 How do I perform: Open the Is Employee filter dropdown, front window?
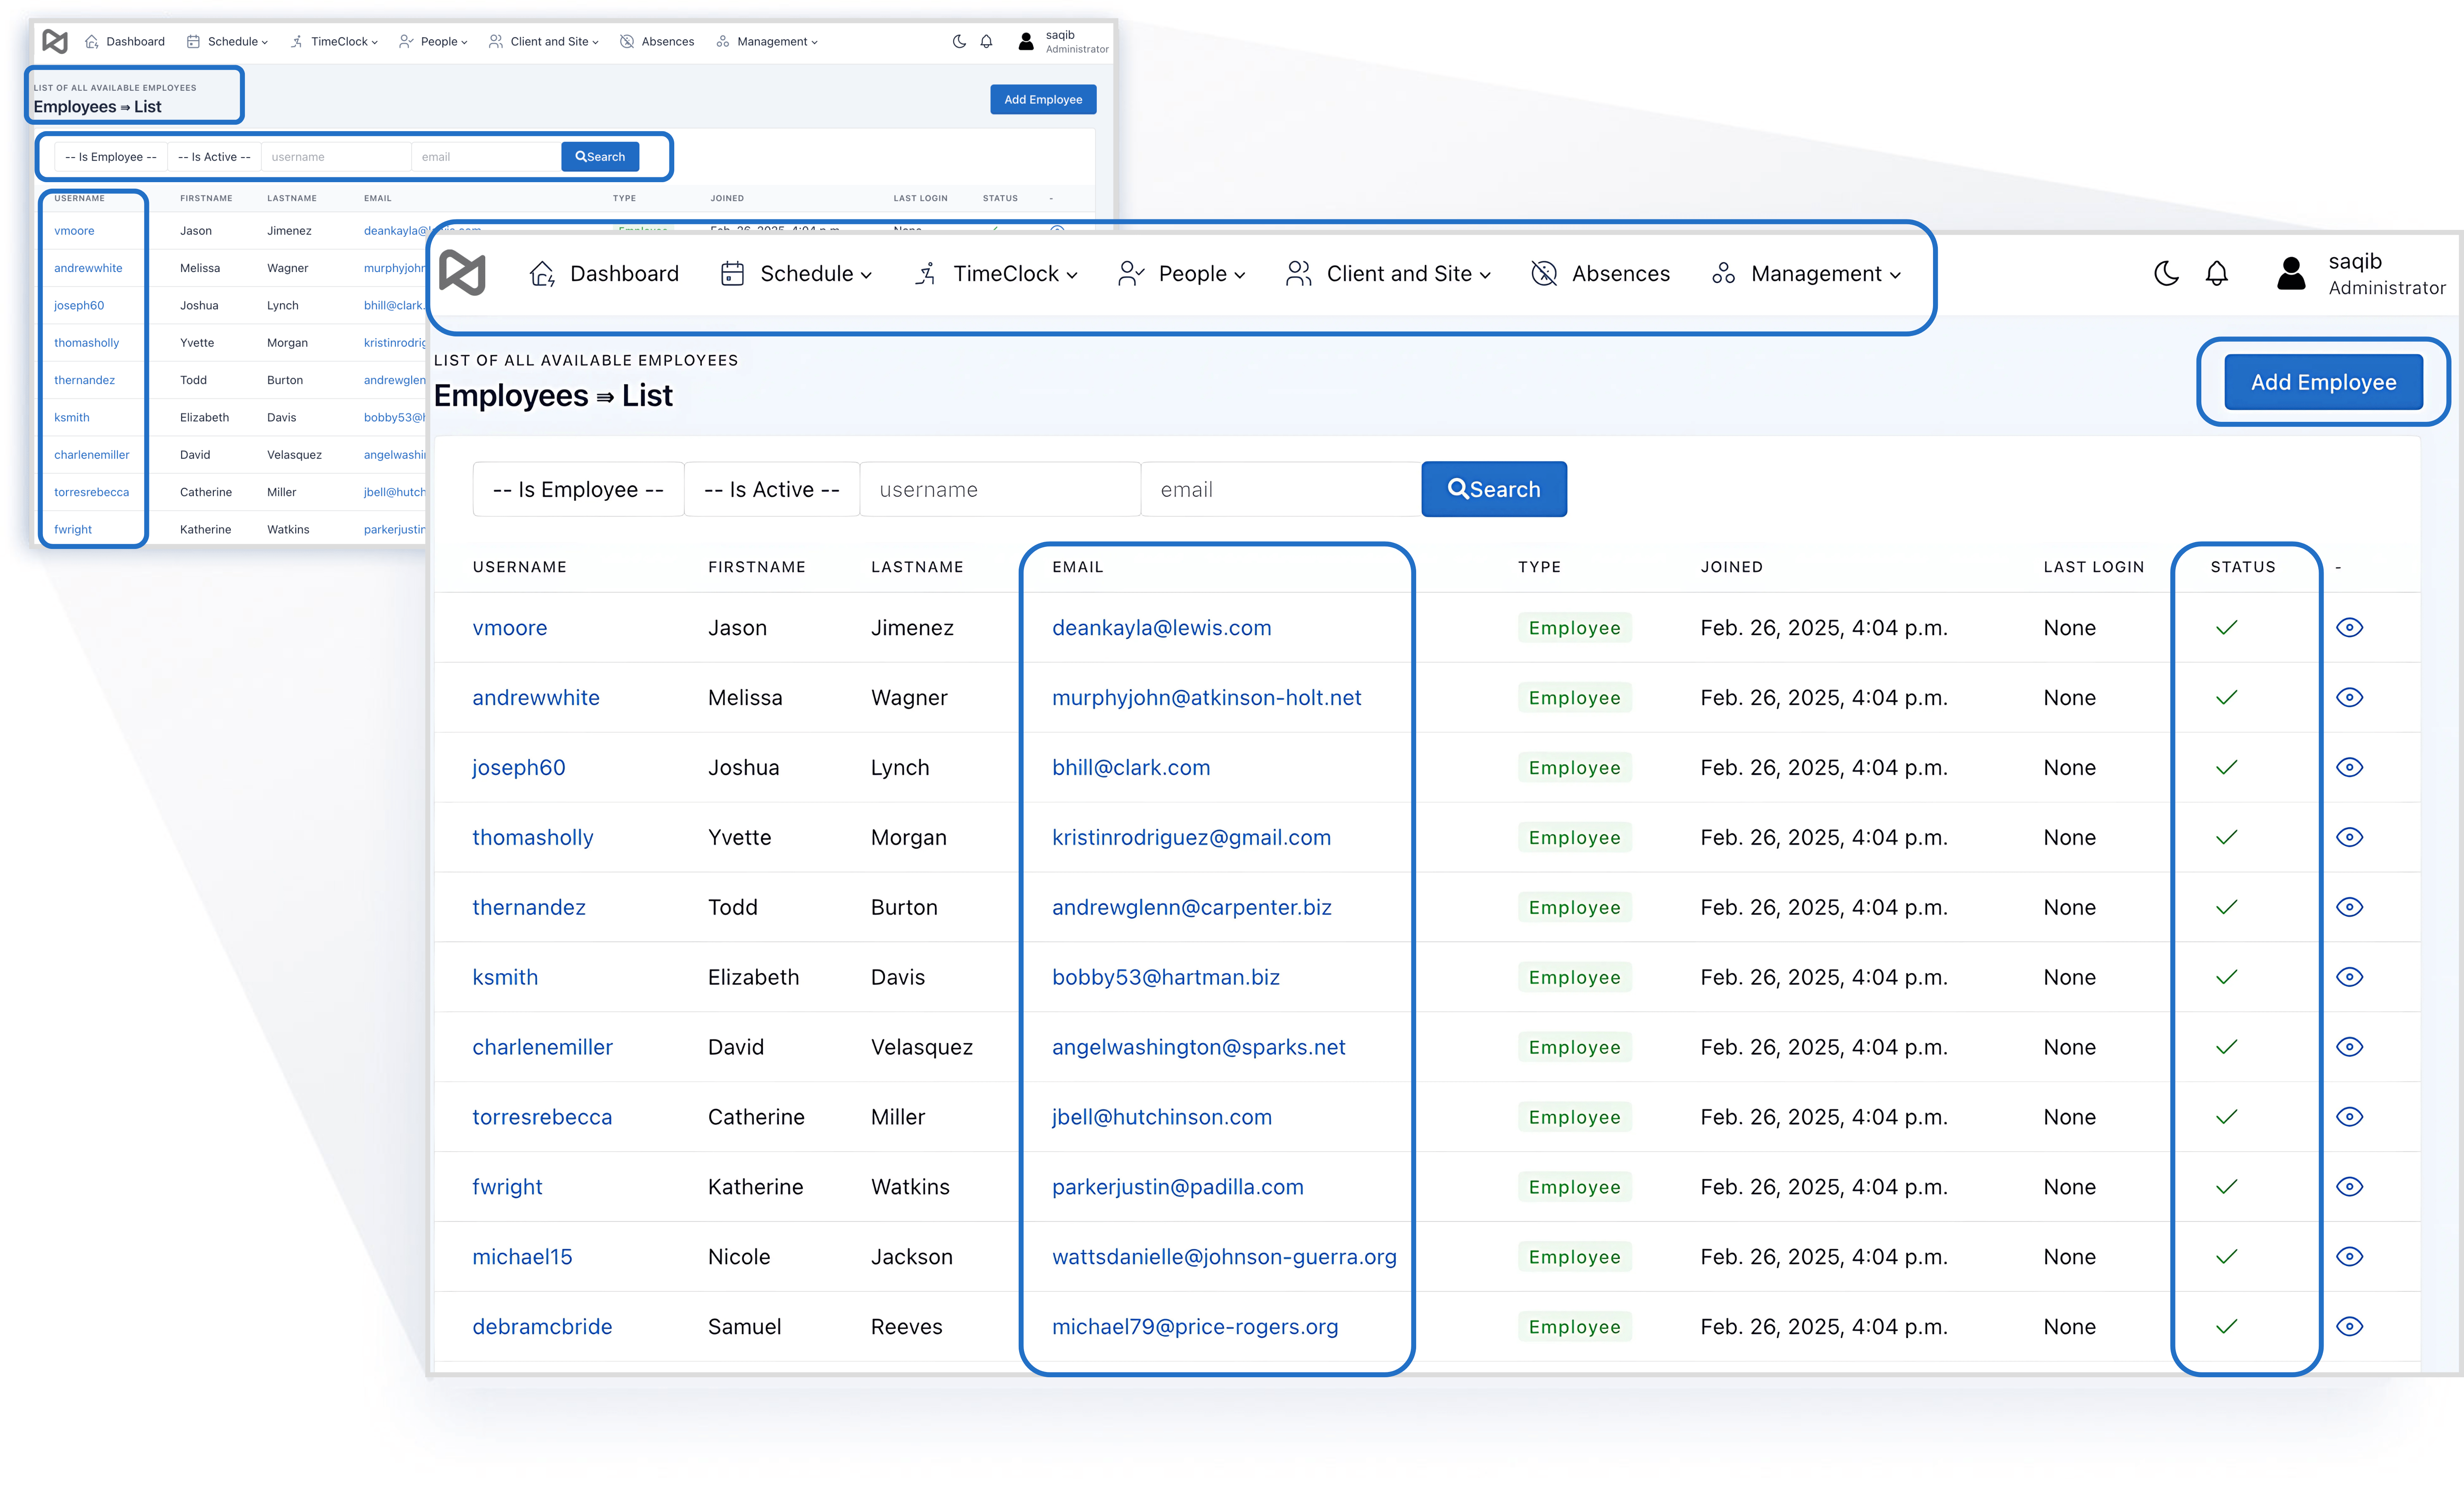coord(578,489)
